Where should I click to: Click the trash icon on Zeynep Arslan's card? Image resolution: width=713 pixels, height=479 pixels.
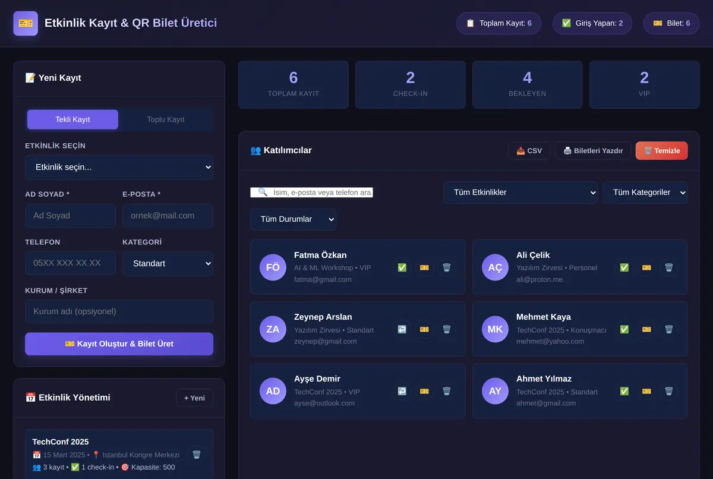tap(447, 329)
